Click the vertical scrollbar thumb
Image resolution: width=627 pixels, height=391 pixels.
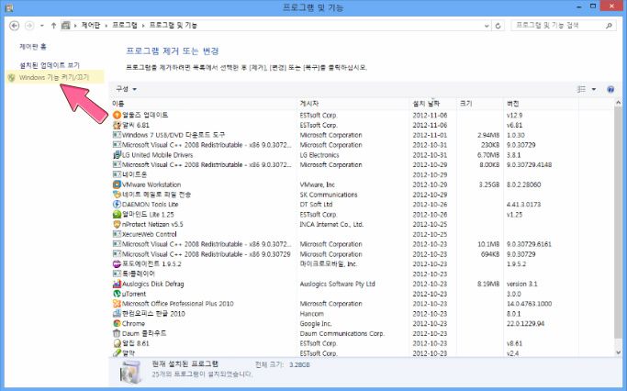coord(618,224)
